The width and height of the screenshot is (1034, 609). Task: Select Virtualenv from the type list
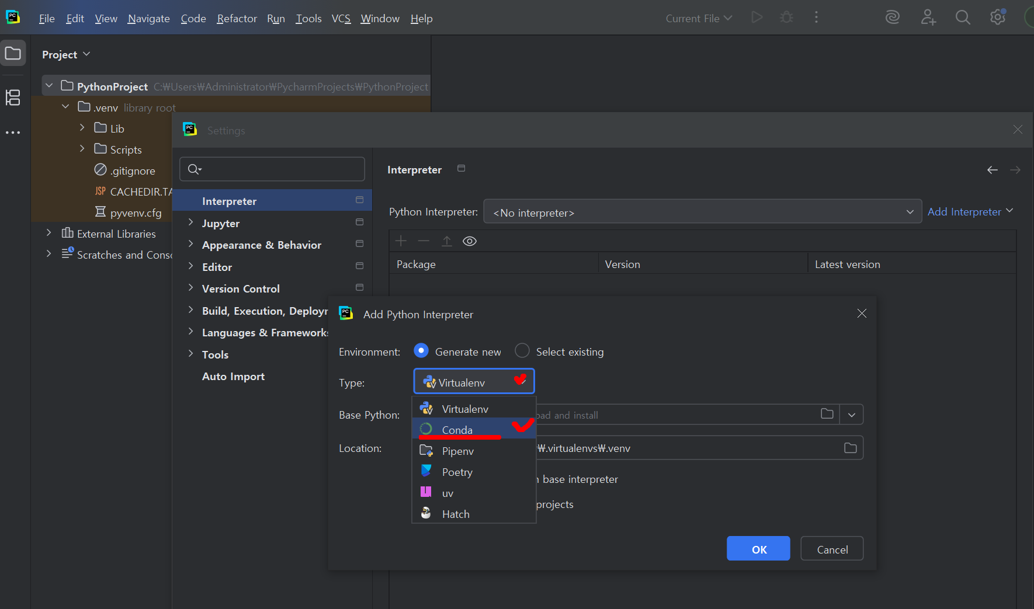tap(474, 408)
